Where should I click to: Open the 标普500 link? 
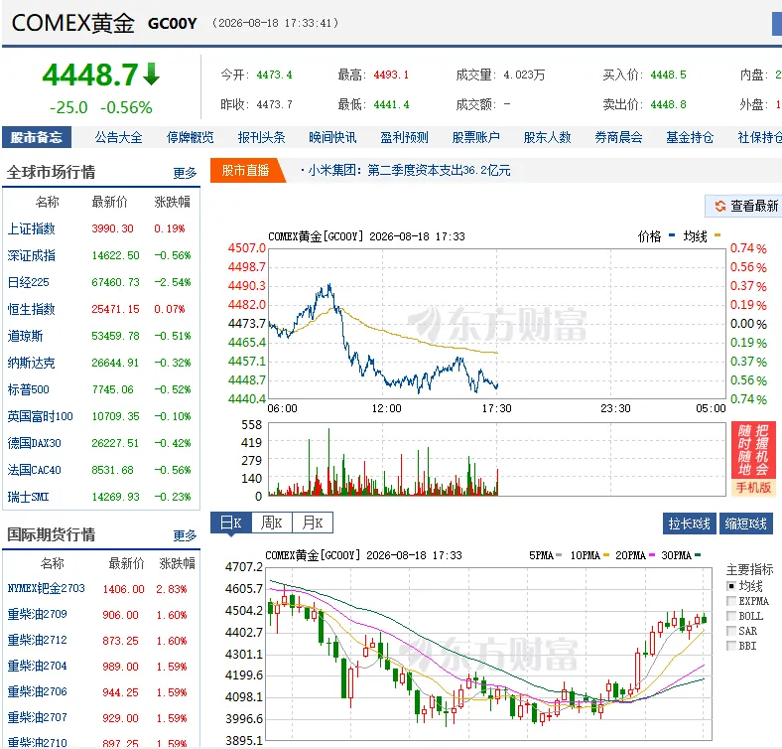28,389
